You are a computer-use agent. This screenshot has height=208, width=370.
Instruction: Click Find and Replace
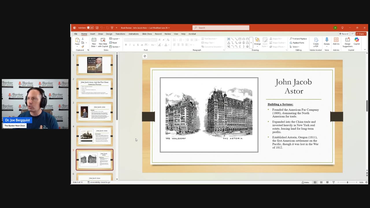[298, 39]
